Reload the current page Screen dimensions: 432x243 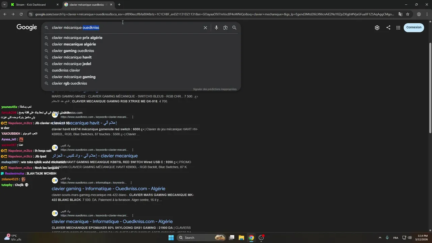pyautogui.click(x=21, y=14)
